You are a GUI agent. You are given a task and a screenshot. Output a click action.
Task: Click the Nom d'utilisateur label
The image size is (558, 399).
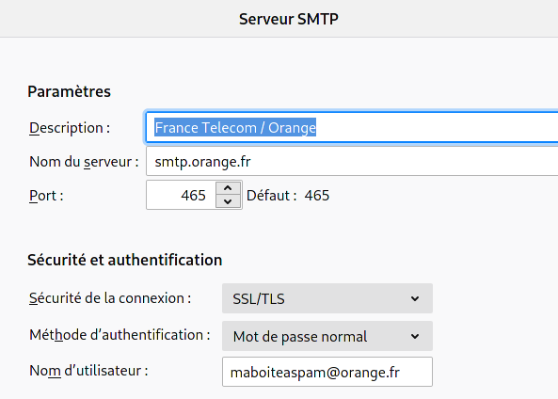click(x=88, y=371)
